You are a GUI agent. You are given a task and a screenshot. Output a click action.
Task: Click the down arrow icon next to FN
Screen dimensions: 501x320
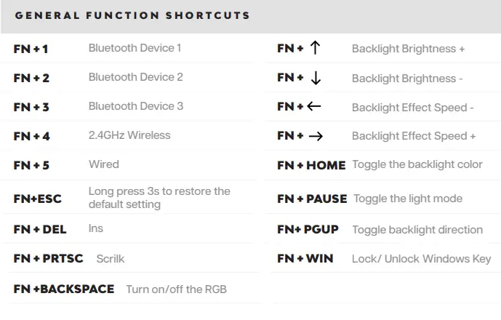point(315,78)
